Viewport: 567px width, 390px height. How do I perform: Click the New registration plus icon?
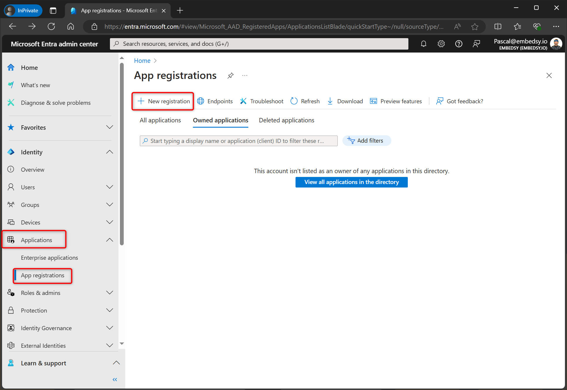tap(141, 101)
